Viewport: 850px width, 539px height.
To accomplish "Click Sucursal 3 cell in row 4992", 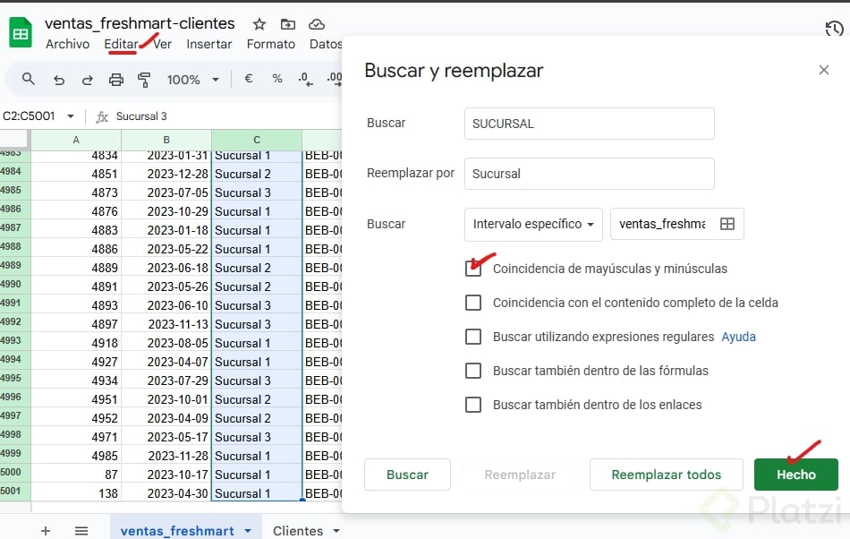I will point(257,324).
